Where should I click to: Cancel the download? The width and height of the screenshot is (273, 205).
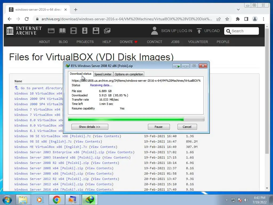coord(187,127)
